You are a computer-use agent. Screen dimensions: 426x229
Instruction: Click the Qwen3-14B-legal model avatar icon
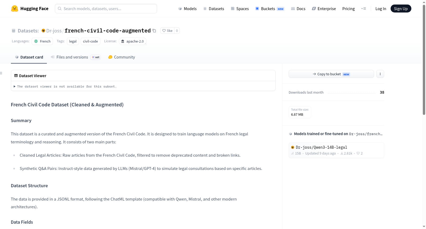tap(293, 147)
